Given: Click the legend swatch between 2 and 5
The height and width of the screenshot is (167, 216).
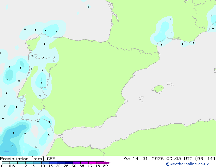Looking at the screenshot, I should (29, 163).
